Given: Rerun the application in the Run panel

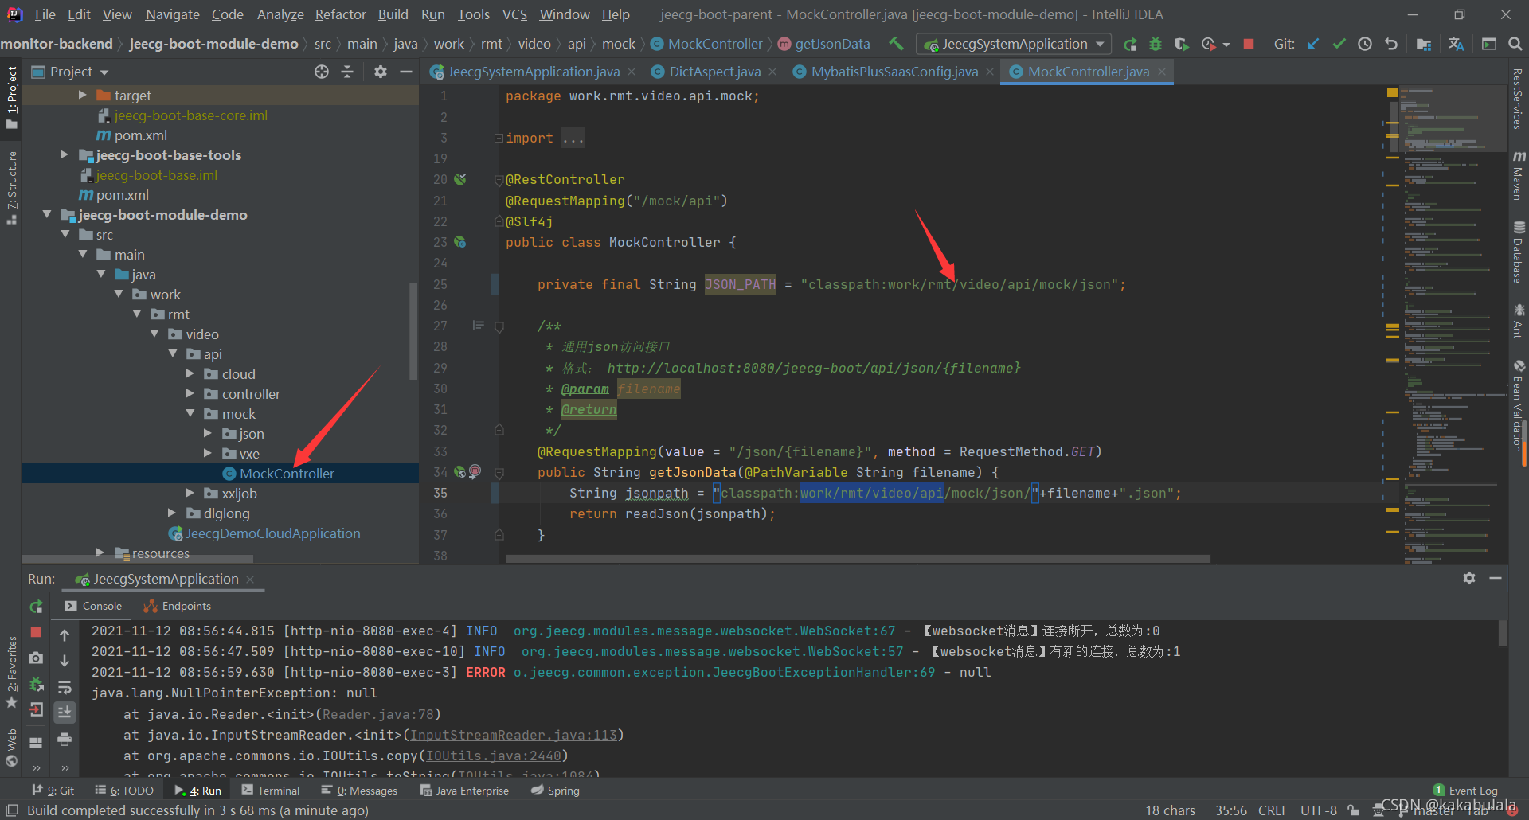Looking at the screenshot, I should pyautogui.click(x=36, y=607).
